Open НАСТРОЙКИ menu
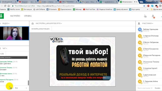Image resolution: width=162 pixels, height=91 pixels. [15, 16]
